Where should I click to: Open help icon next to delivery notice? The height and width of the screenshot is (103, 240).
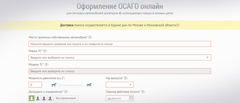pyautogui.click(x=178, y=25)
